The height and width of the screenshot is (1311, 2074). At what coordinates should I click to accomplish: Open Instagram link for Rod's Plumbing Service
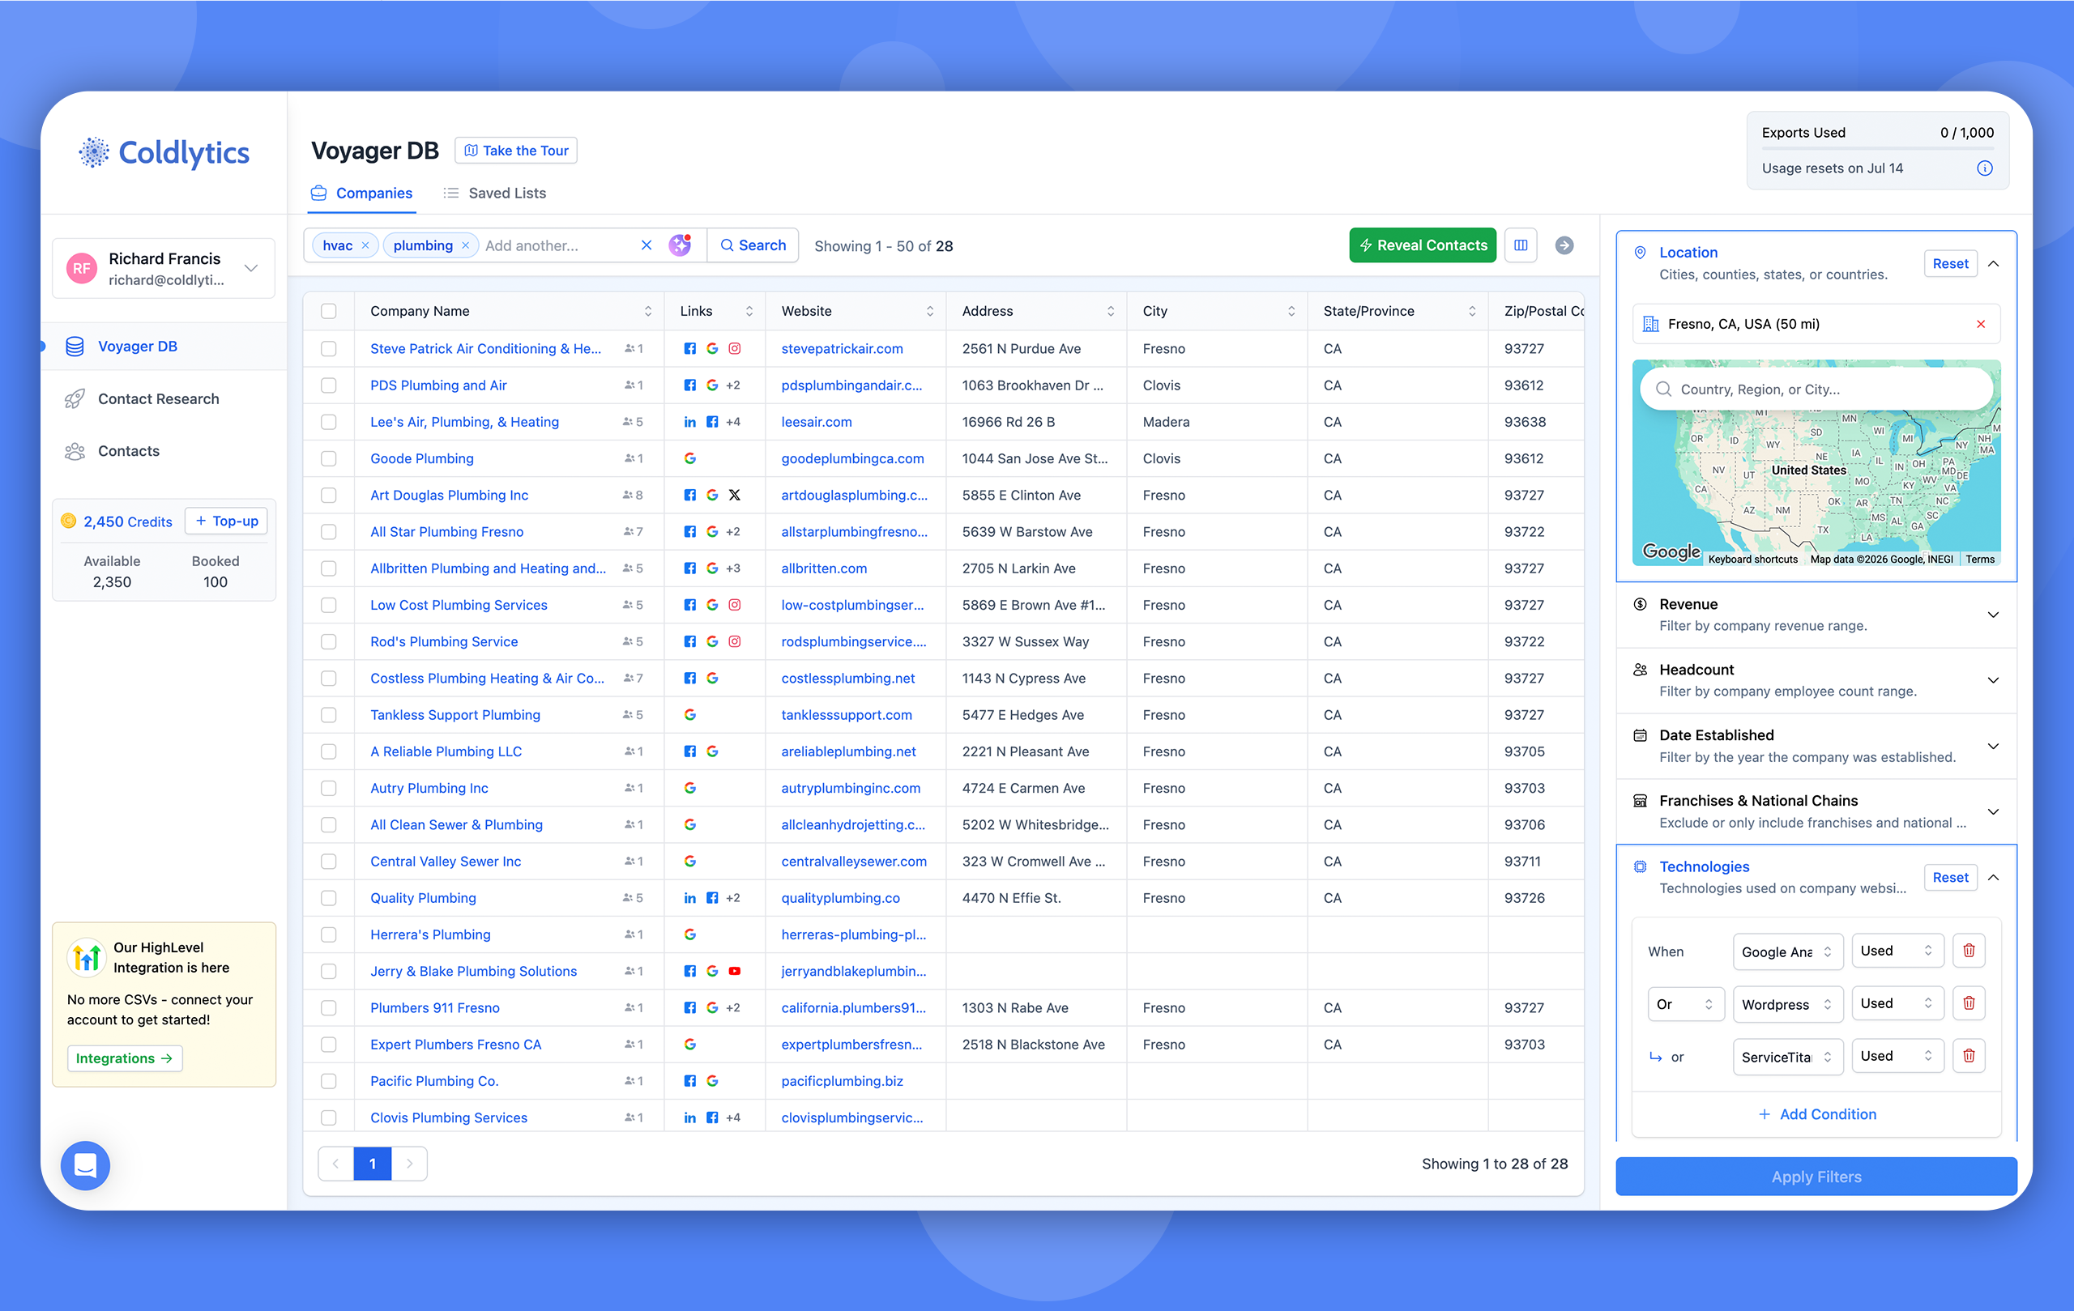tap(735, 641)
